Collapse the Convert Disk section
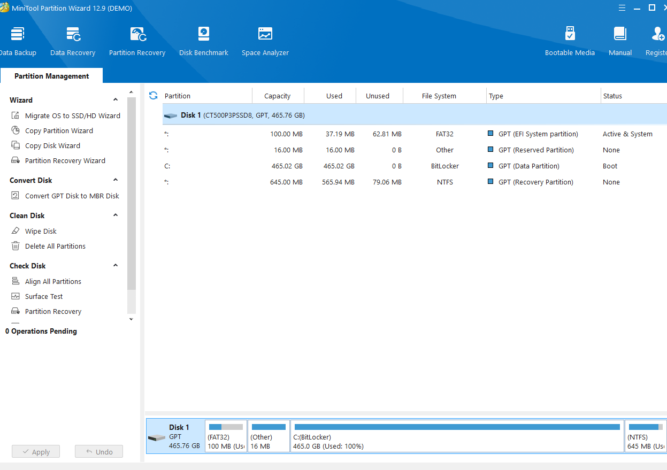The image size is (667, 470). point(116,180)
